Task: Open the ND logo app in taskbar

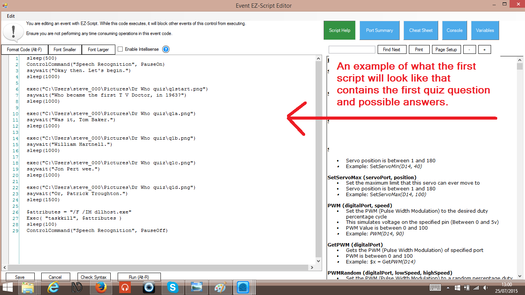Action: click(77, 287)
